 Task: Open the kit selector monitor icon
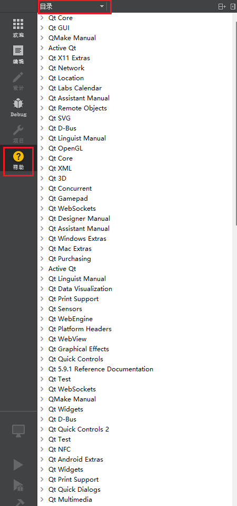click(x=18, y=431)
